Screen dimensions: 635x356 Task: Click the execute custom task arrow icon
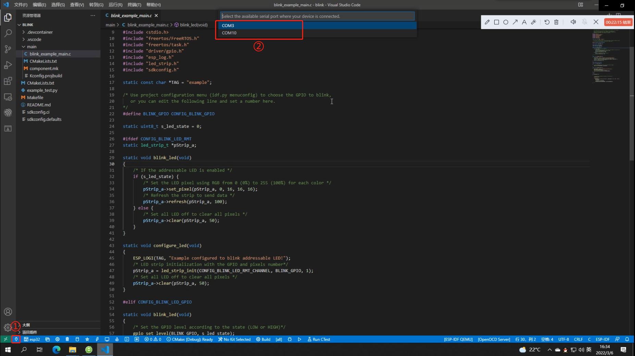tap(137, 339)
